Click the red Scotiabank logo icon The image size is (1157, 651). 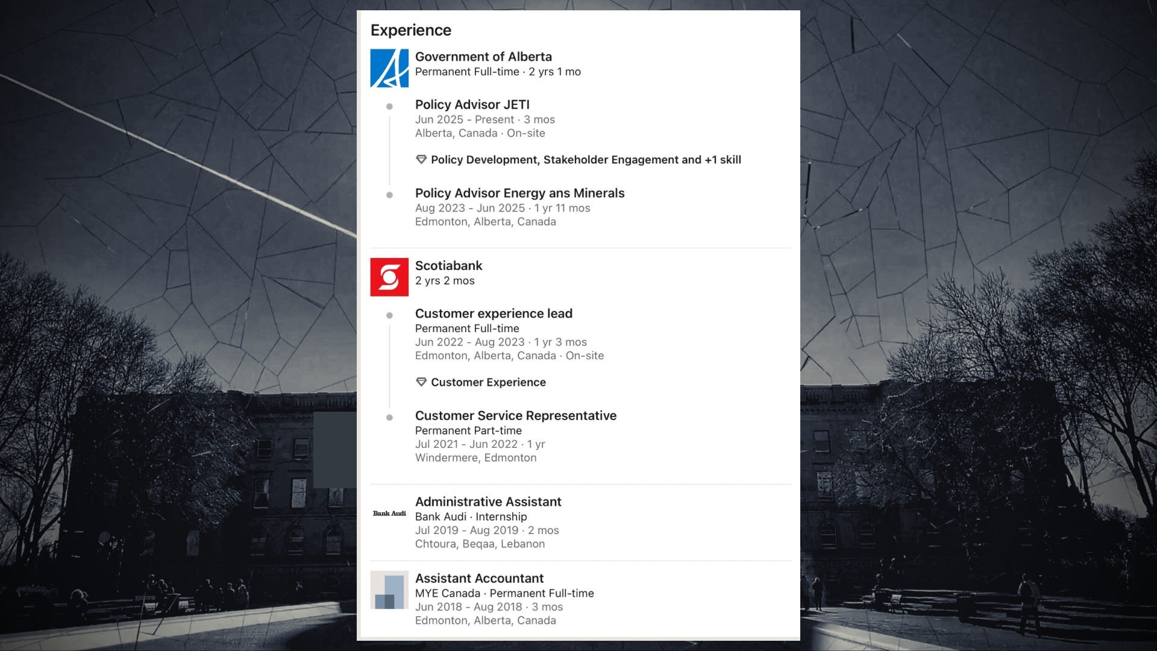click(x=389, y=277)
